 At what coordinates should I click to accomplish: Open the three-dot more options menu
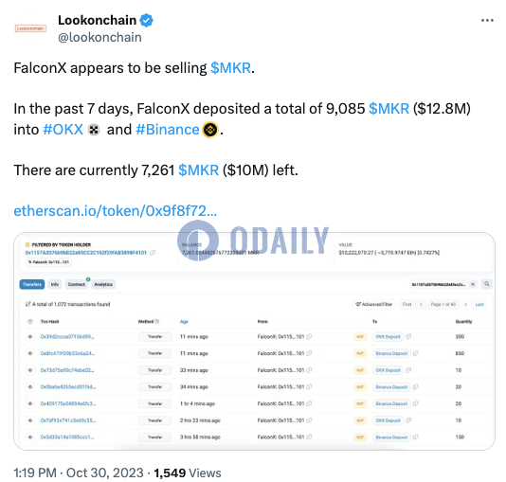point(487,20)
